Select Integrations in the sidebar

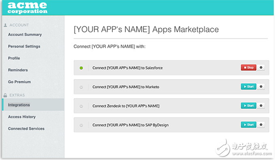click(x=33, y=105)
